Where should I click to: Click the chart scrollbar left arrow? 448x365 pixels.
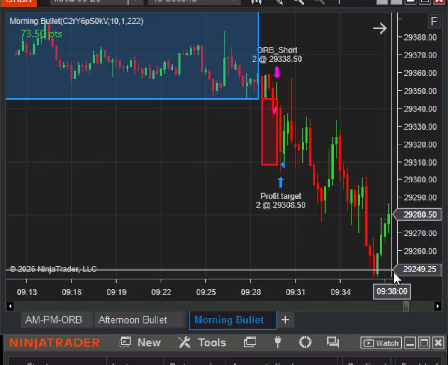click(x=10, y=306)
